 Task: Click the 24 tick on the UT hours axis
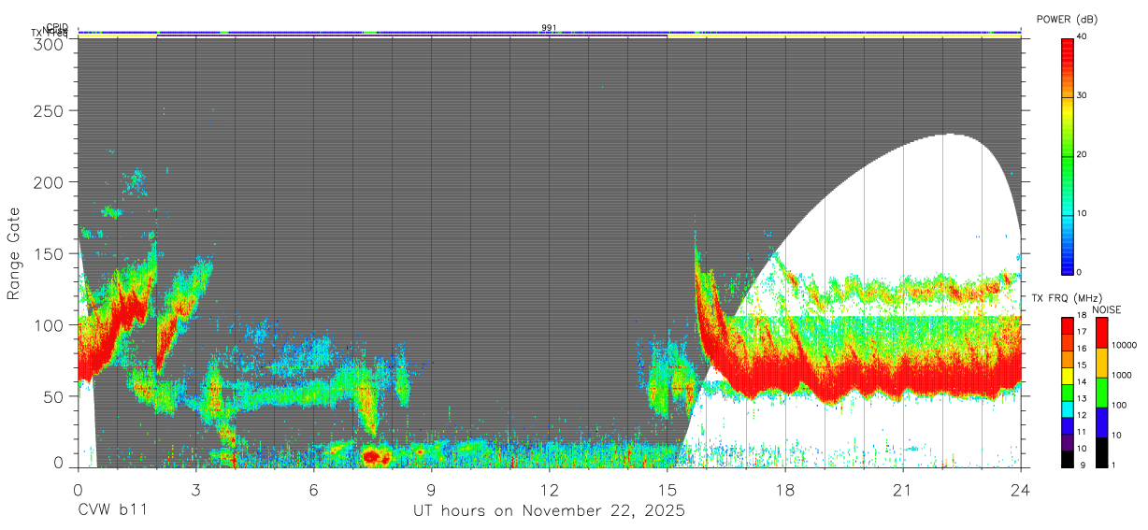(1021, 489)
